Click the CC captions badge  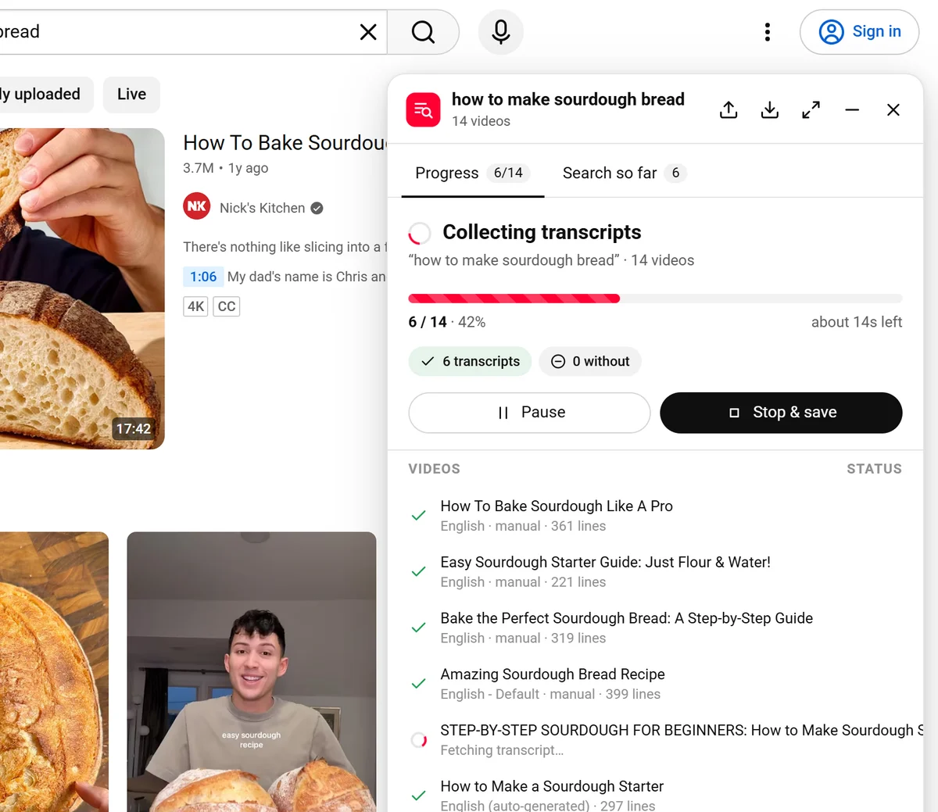tap(227, 306)
